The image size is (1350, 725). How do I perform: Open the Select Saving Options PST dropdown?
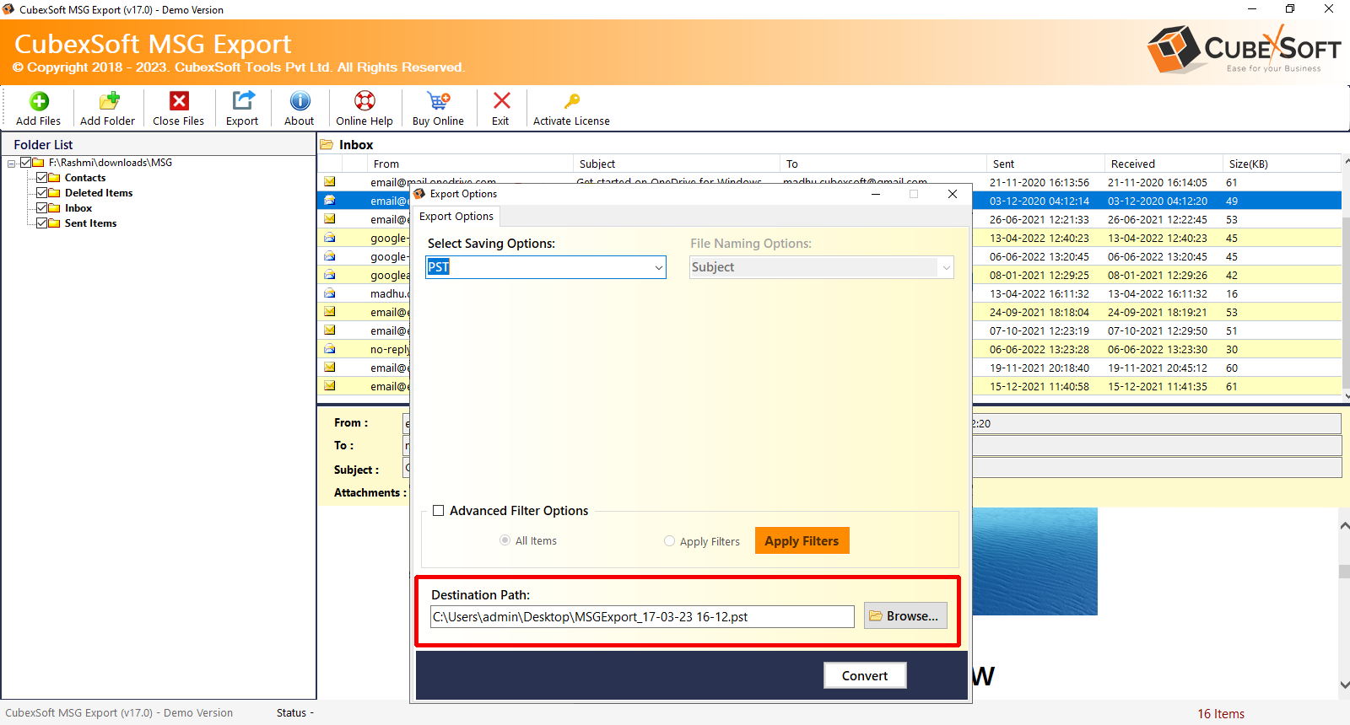pyautogui.click(x=546, y=267)
